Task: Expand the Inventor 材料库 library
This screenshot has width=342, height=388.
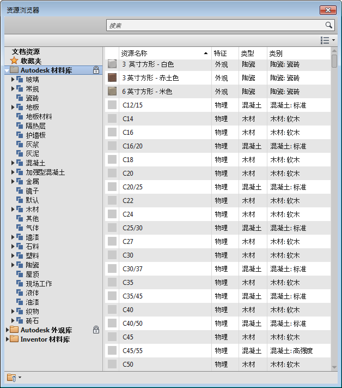Action: [7, 339]
